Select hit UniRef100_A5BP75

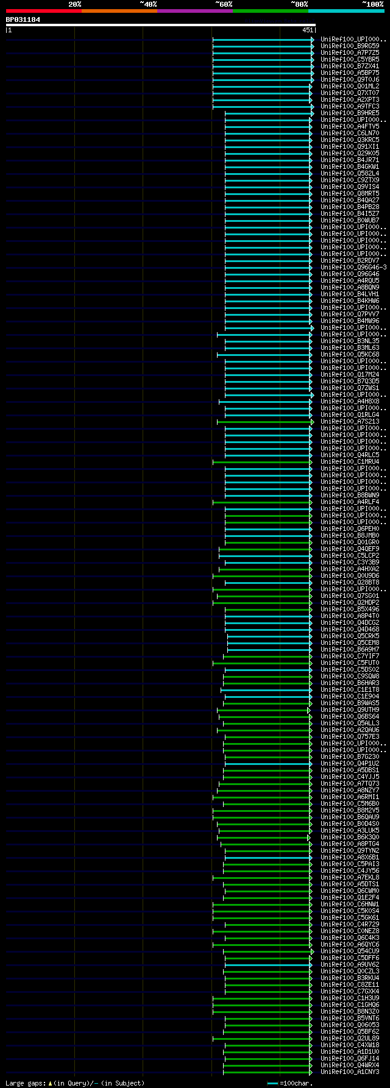tap(350, 73)
